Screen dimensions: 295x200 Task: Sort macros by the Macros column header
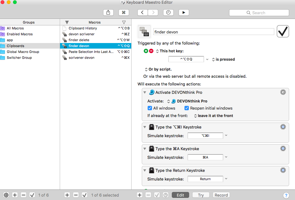[95, 22]
